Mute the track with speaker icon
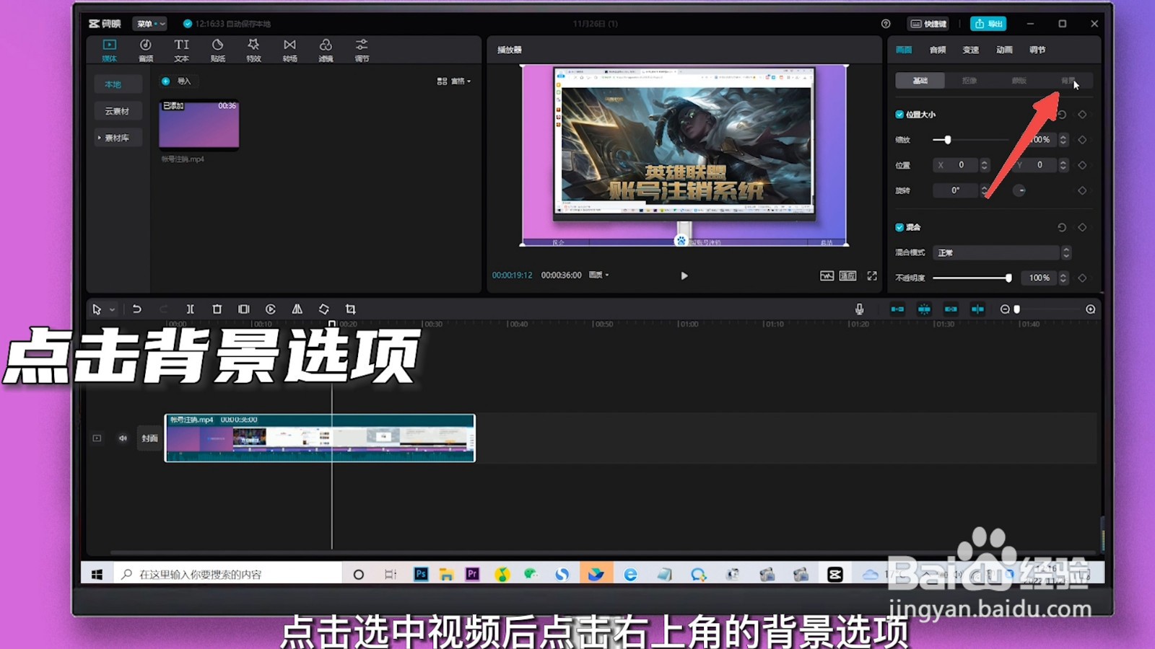 tap(123, 438)
